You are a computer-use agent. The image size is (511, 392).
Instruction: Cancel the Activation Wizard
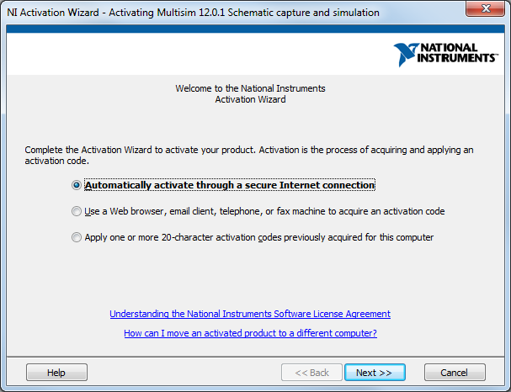click(x=455, y=373)
